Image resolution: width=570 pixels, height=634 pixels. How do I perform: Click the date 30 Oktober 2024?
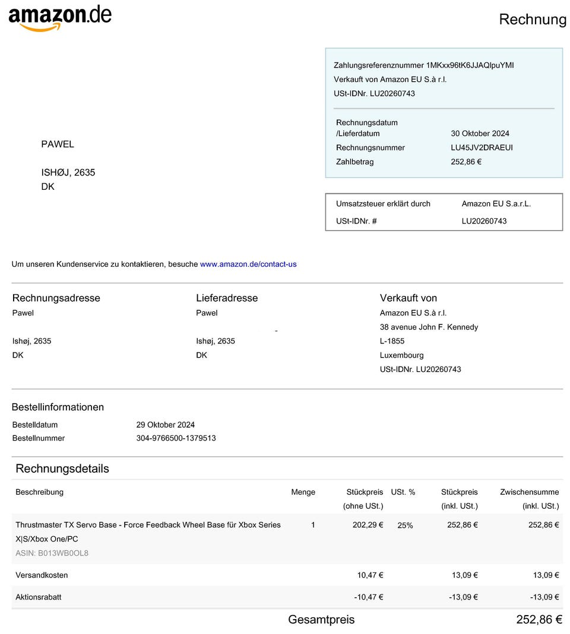click(x=480, y=133)
